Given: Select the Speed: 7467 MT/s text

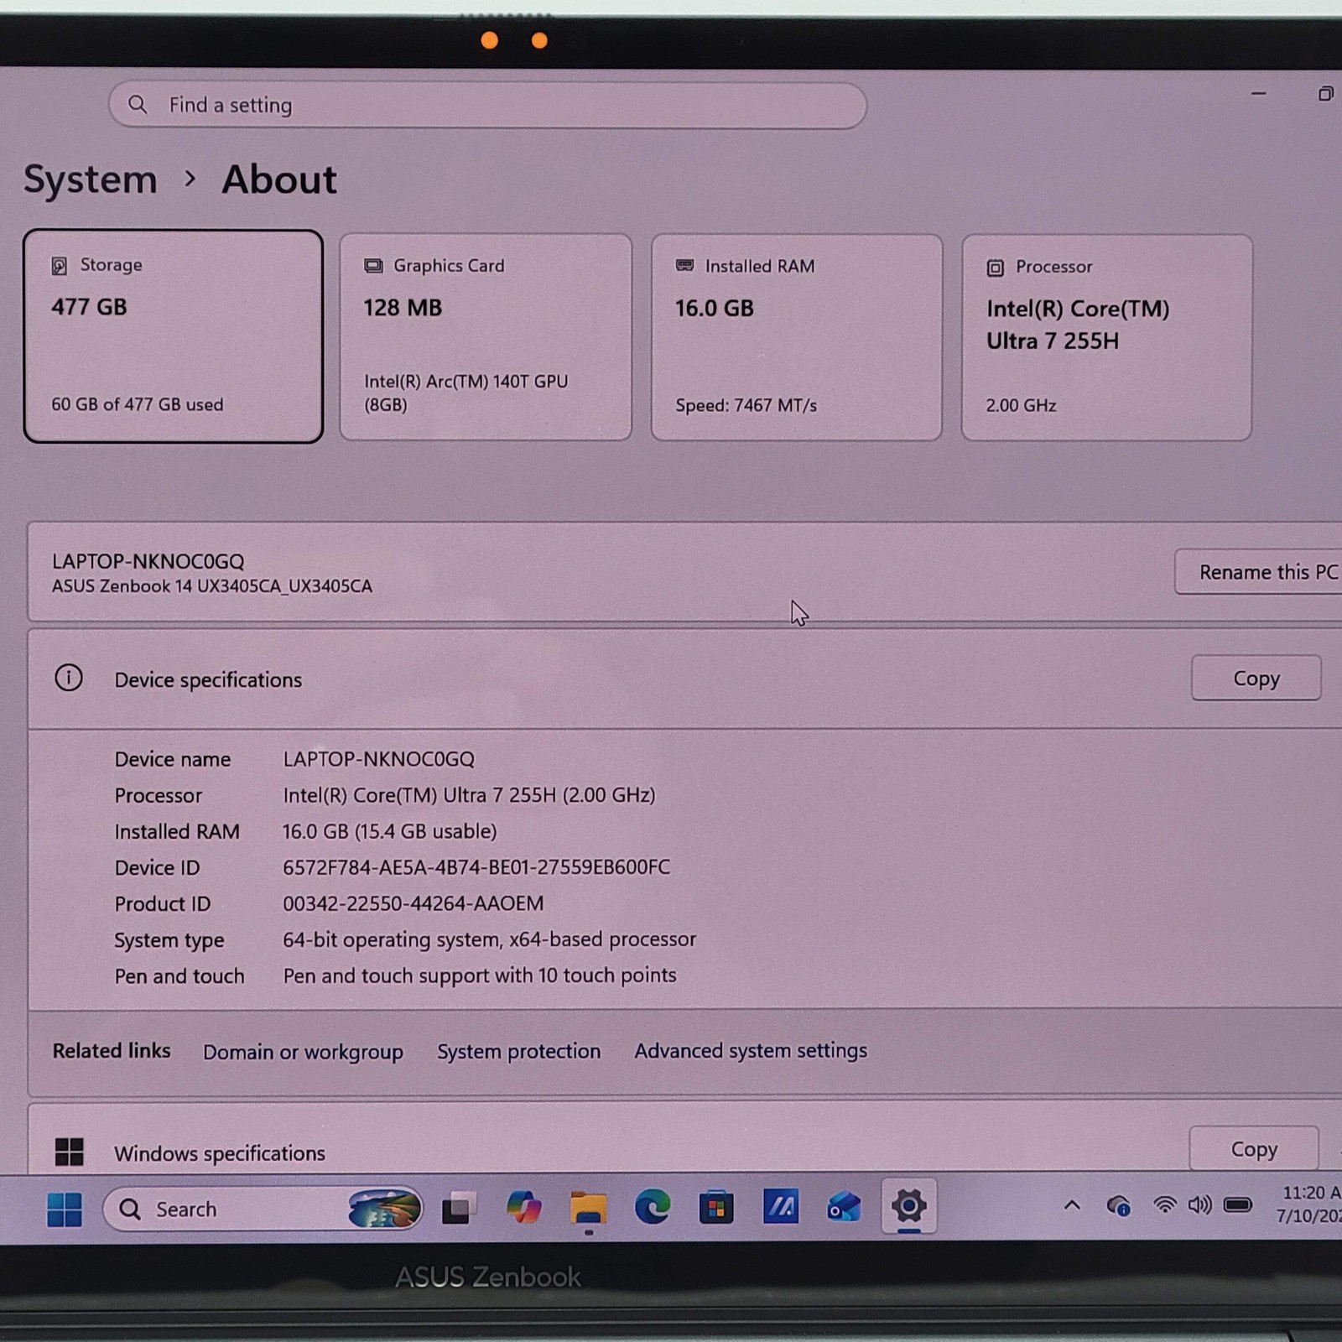Looking at the screenshot, I should point(746,405).
